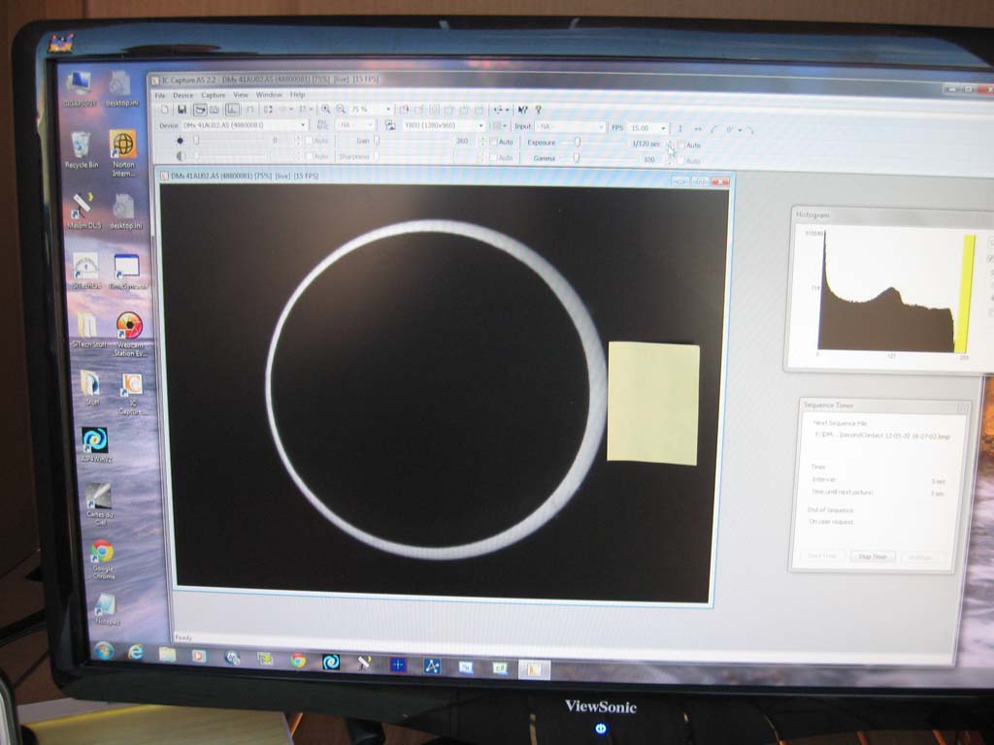Click the question mark Help icon

538,111
